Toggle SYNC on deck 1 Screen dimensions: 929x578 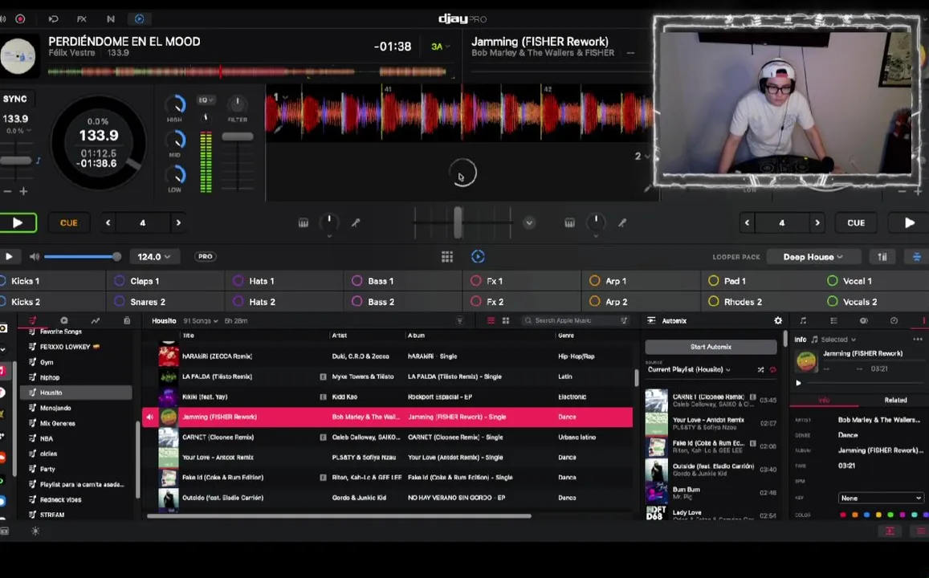tap(14, 99)
